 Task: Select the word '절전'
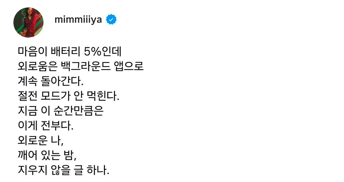point(26,97)
